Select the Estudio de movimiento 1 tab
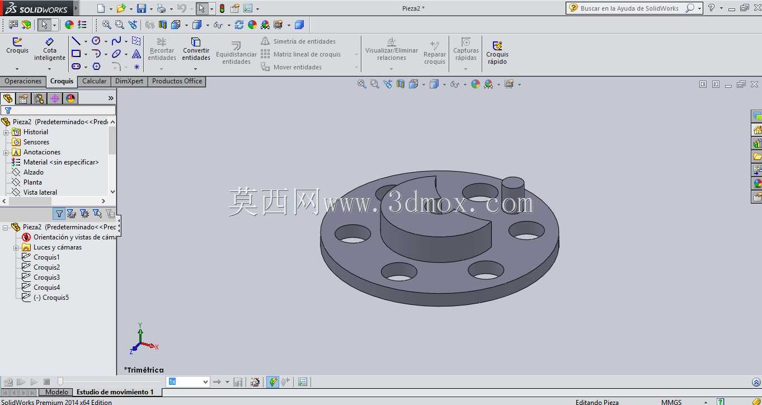 (x=115, y=392)
